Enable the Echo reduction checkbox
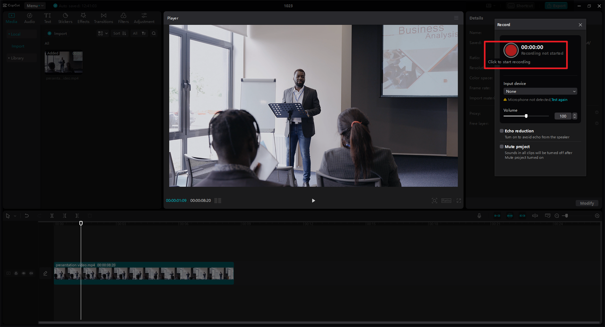 point(501,131)
